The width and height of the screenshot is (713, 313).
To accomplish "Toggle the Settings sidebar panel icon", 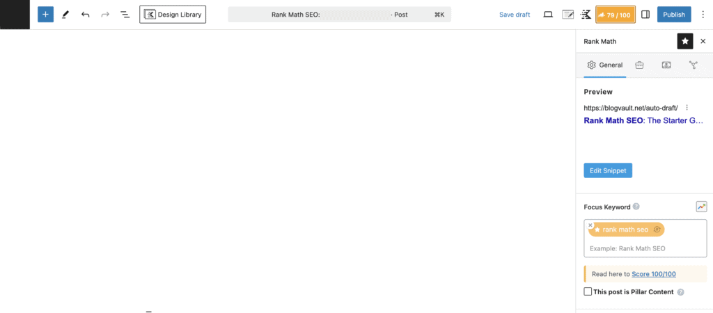I will pos(645,15).
